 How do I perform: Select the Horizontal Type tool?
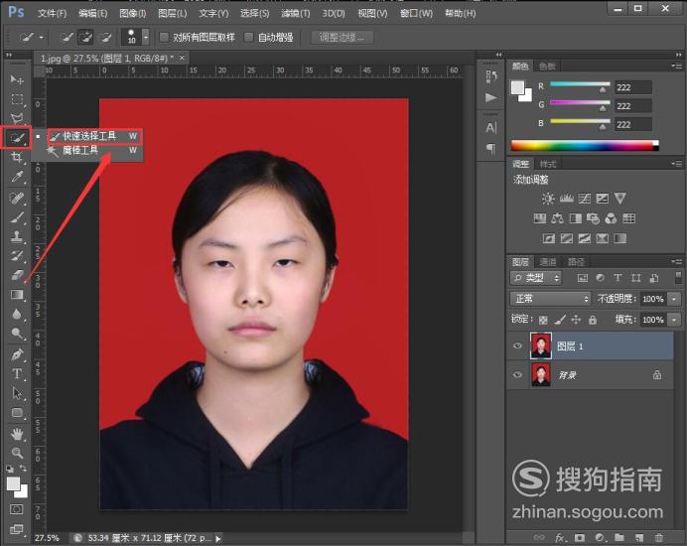click(x=17, y=373)
